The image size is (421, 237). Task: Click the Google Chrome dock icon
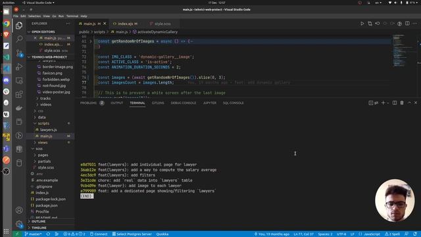tap(6, 23)
